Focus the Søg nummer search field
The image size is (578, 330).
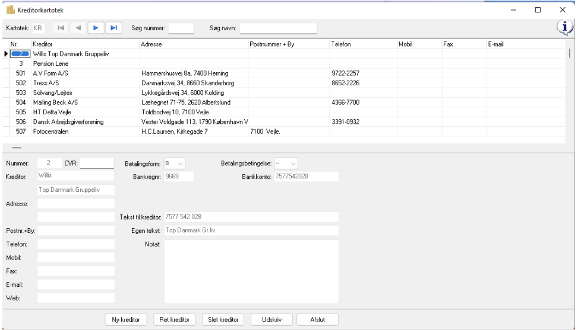[181, 28]
